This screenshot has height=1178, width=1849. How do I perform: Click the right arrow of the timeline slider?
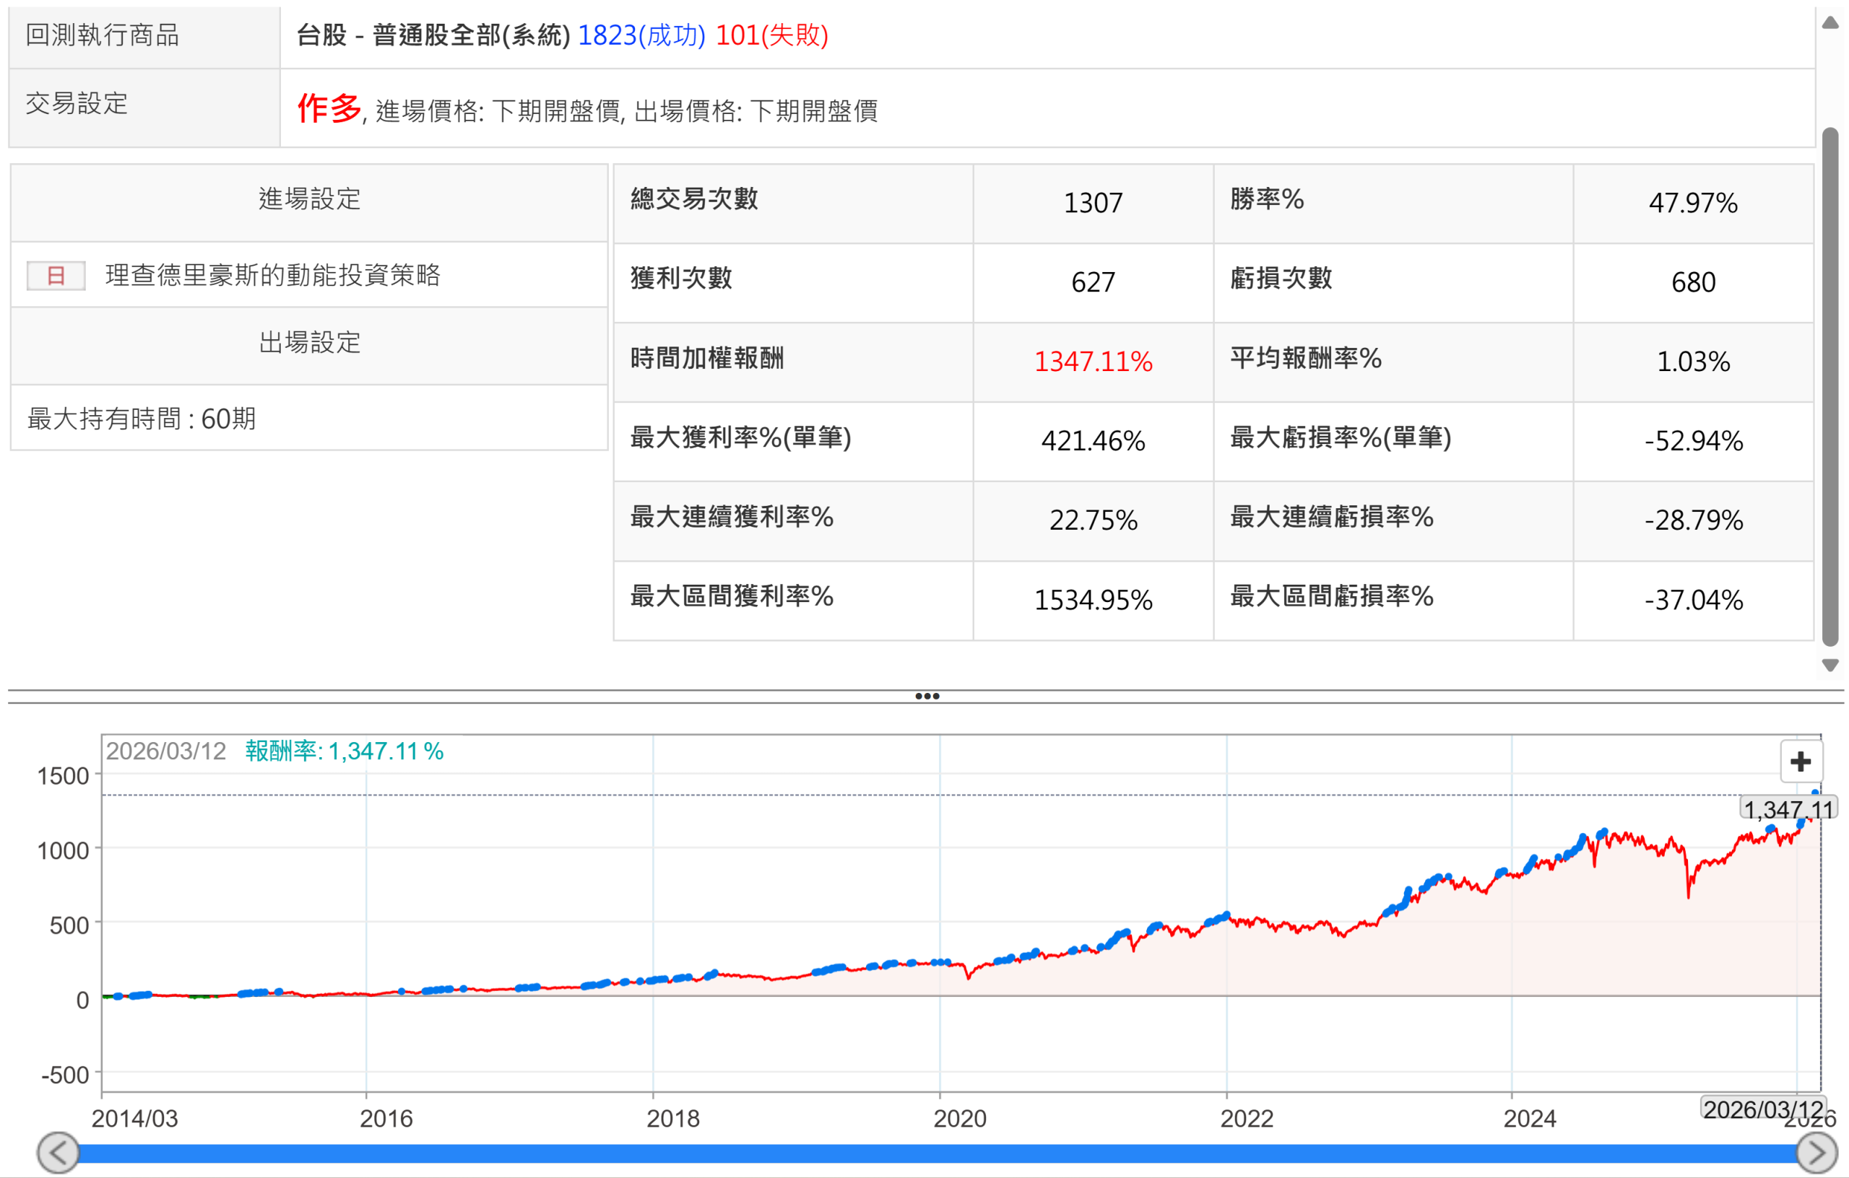(x=1816, y=1152)
